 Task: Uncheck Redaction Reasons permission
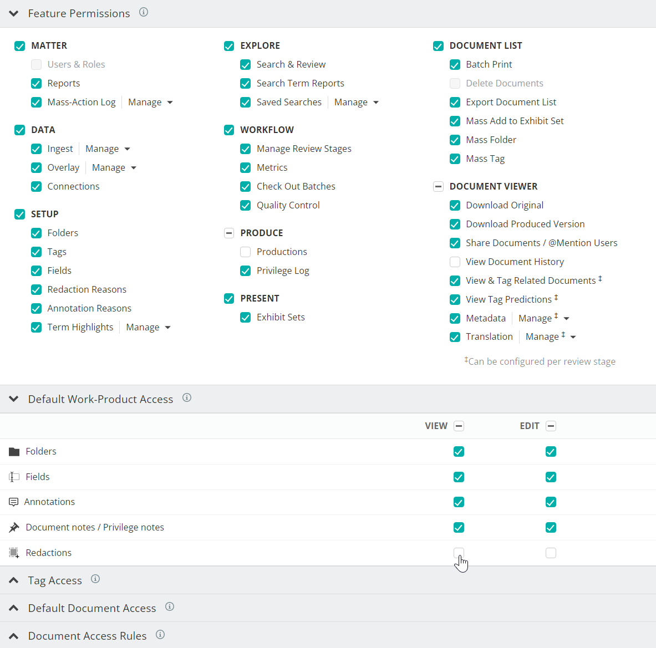coord(37,289)
